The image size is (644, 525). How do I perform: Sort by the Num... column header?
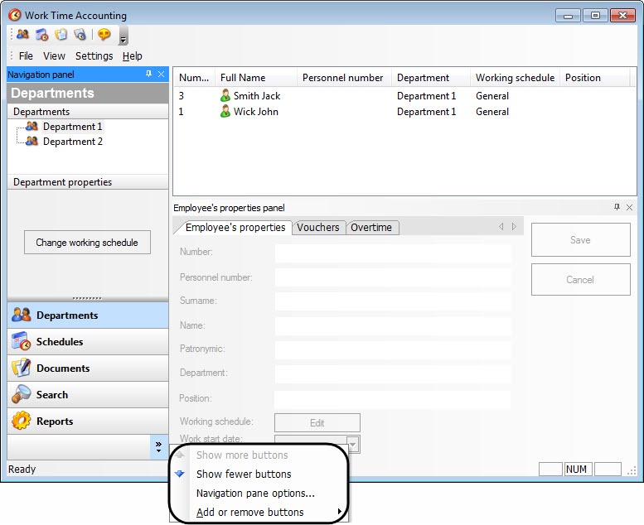pos(194,78)
